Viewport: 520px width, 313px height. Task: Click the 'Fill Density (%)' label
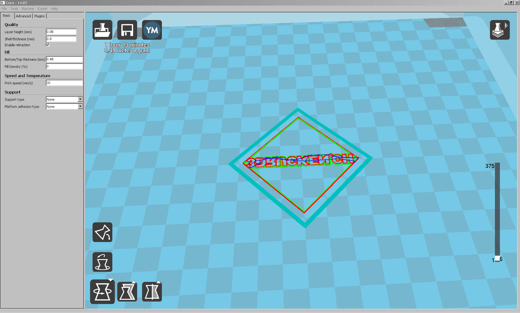[x=16, y=67]
